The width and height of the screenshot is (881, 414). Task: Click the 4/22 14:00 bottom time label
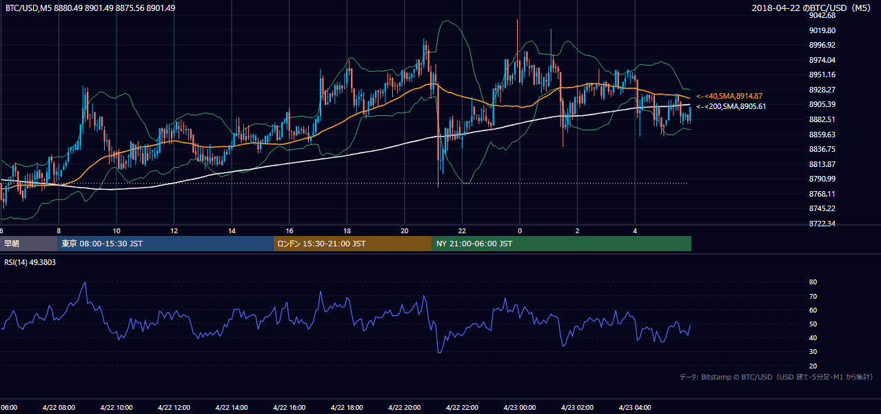point(231,408)
